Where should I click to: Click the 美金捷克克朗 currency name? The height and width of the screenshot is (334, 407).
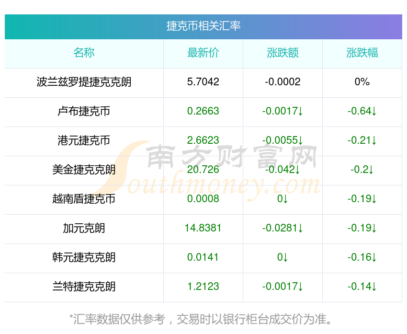(84, 170)
